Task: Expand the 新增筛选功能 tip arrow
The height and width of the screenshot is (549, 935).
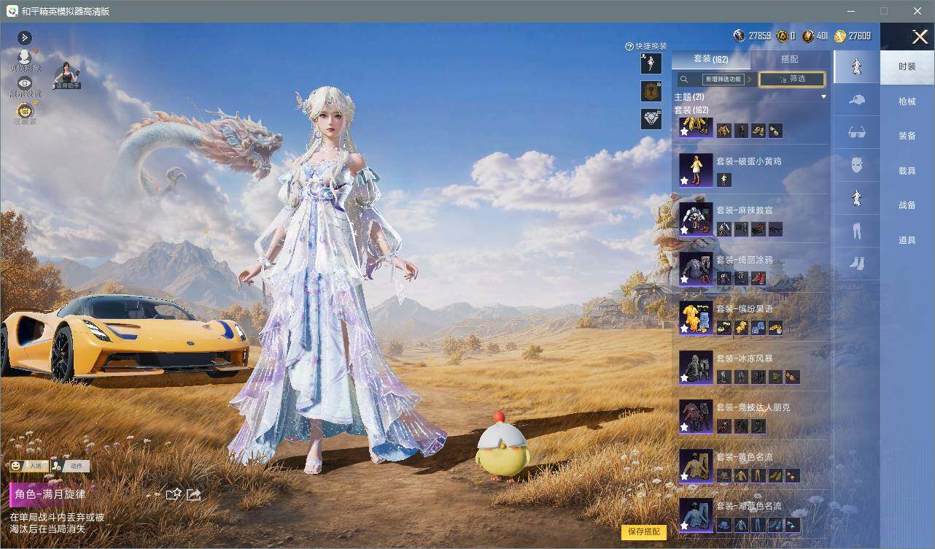Action: (749, 79)
